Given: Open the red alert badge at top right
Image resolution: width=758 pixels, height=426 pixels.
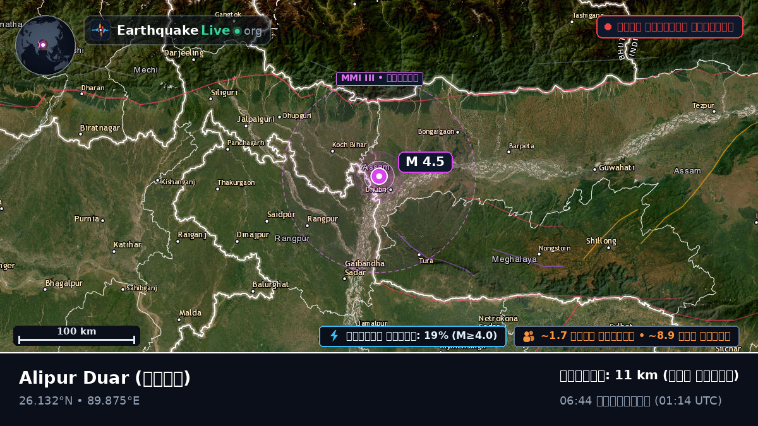Looking at the screenshot, I should (x=670, y=27).
